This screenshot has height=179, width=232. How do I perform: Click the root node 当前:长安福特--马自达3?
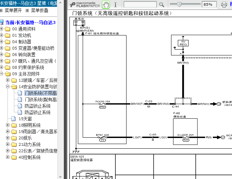[30, 22]
